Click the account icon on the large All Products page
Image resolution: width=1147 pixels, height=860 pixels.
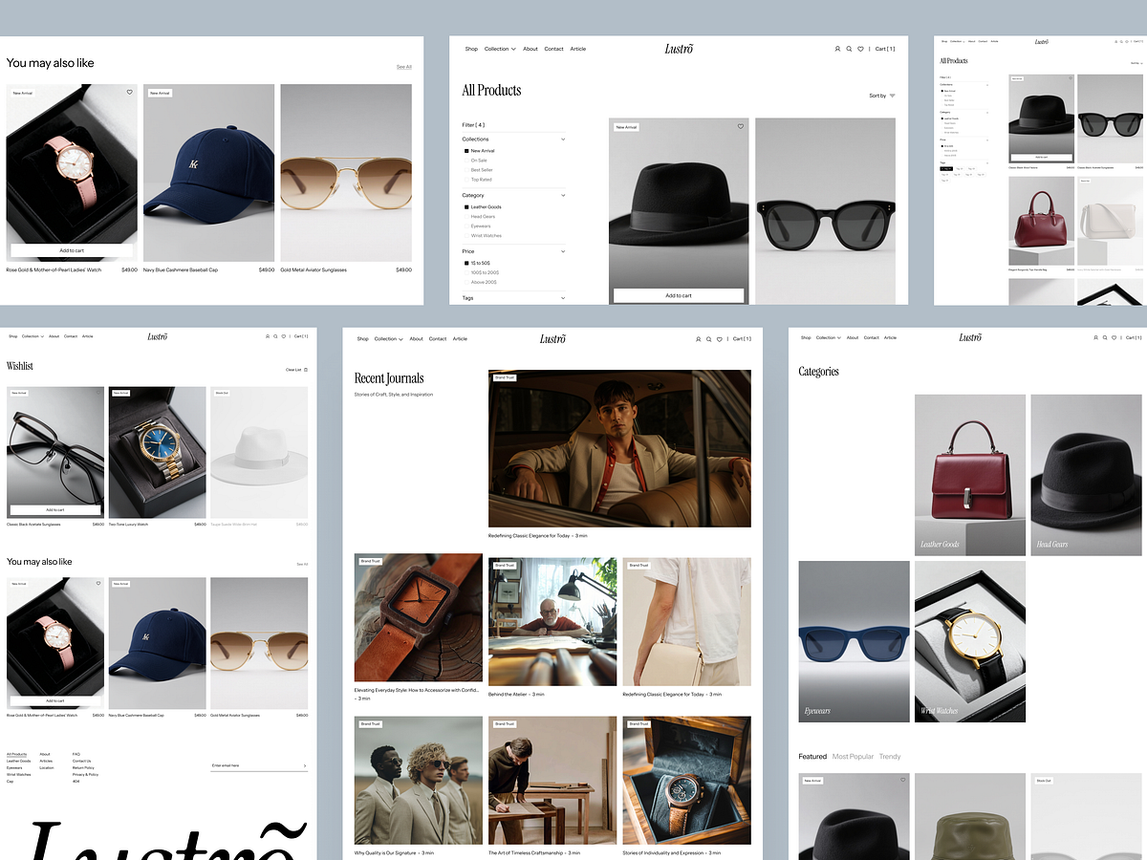pos(837,49)
